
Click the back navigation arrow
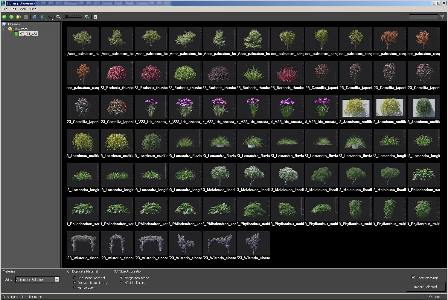click(x=4, y=17)
